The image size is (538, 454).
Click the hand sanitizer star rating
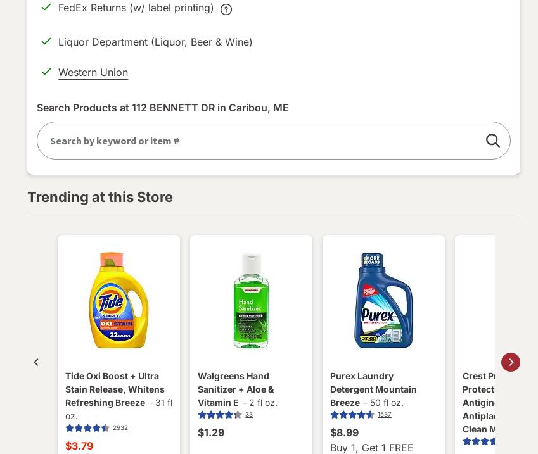coord(220,415)
